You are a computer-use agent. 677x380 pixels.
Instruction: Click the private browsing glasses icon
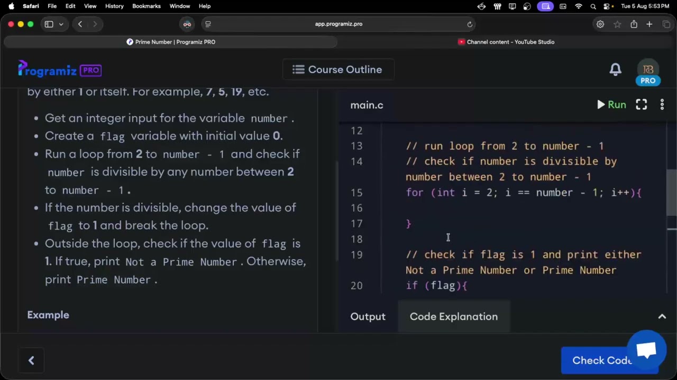(x=187, y=24)
